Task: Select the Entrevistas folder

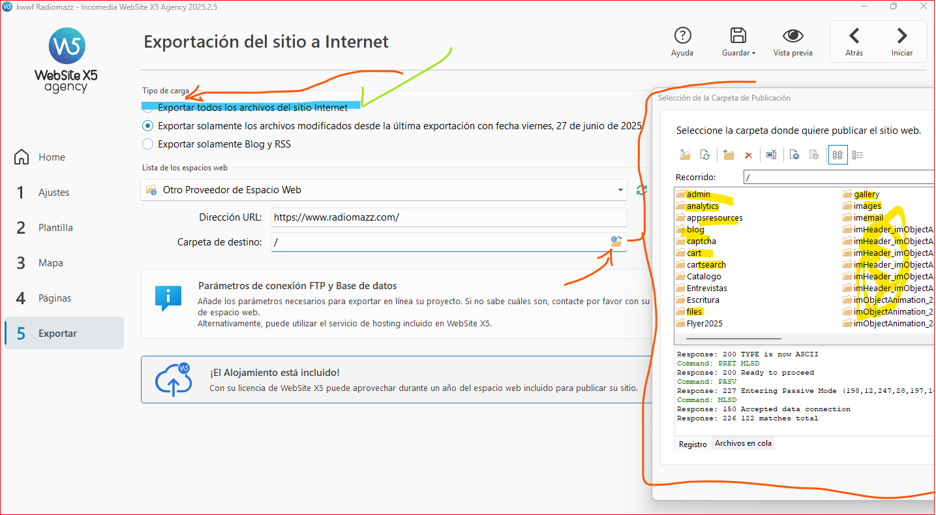Action: [702, 289]
